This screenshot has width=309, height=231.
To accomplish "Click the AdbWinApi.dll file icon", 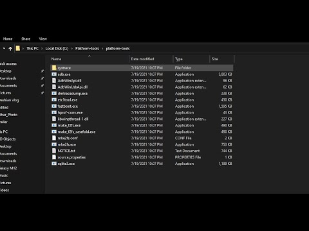I will [x=54, y=81].
